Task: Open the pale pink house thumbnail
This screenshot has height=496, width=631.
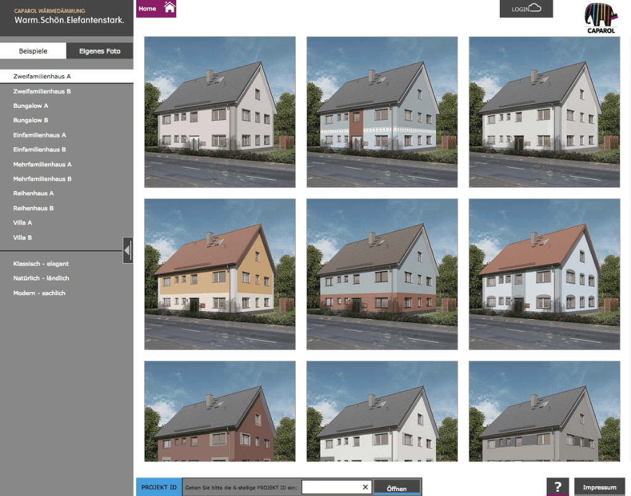Action: 220,112
